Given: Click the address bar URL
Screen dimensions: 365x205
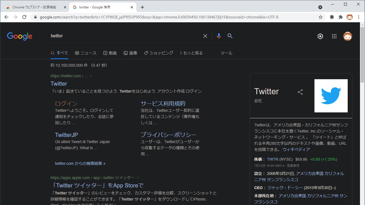Looking at the screenshot, I should point(159,17).
